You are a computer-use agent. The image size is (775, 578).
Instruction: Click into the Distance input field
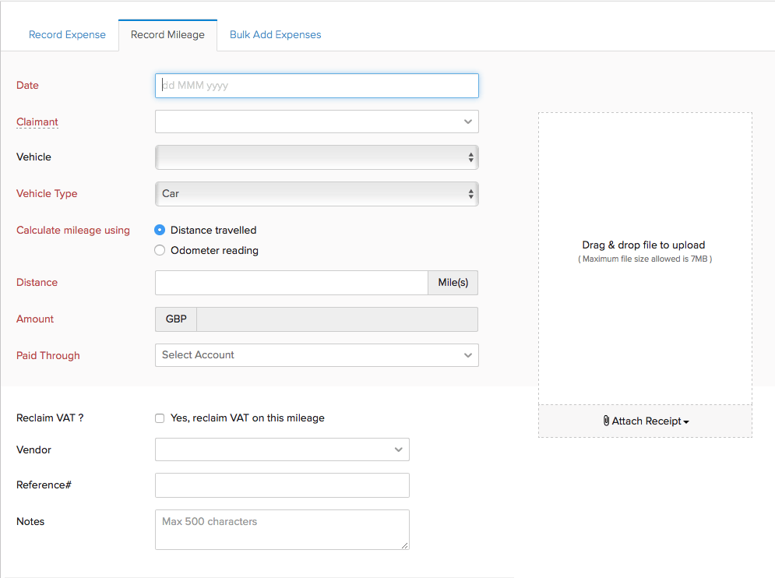pyautogui.click(x=291, y=283)
